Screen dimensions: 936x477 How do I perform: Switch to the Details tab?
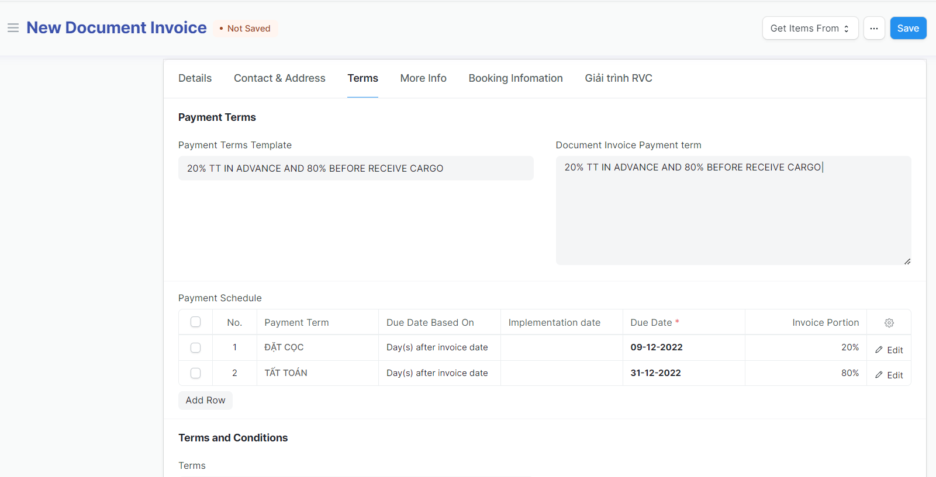(195, 78)
